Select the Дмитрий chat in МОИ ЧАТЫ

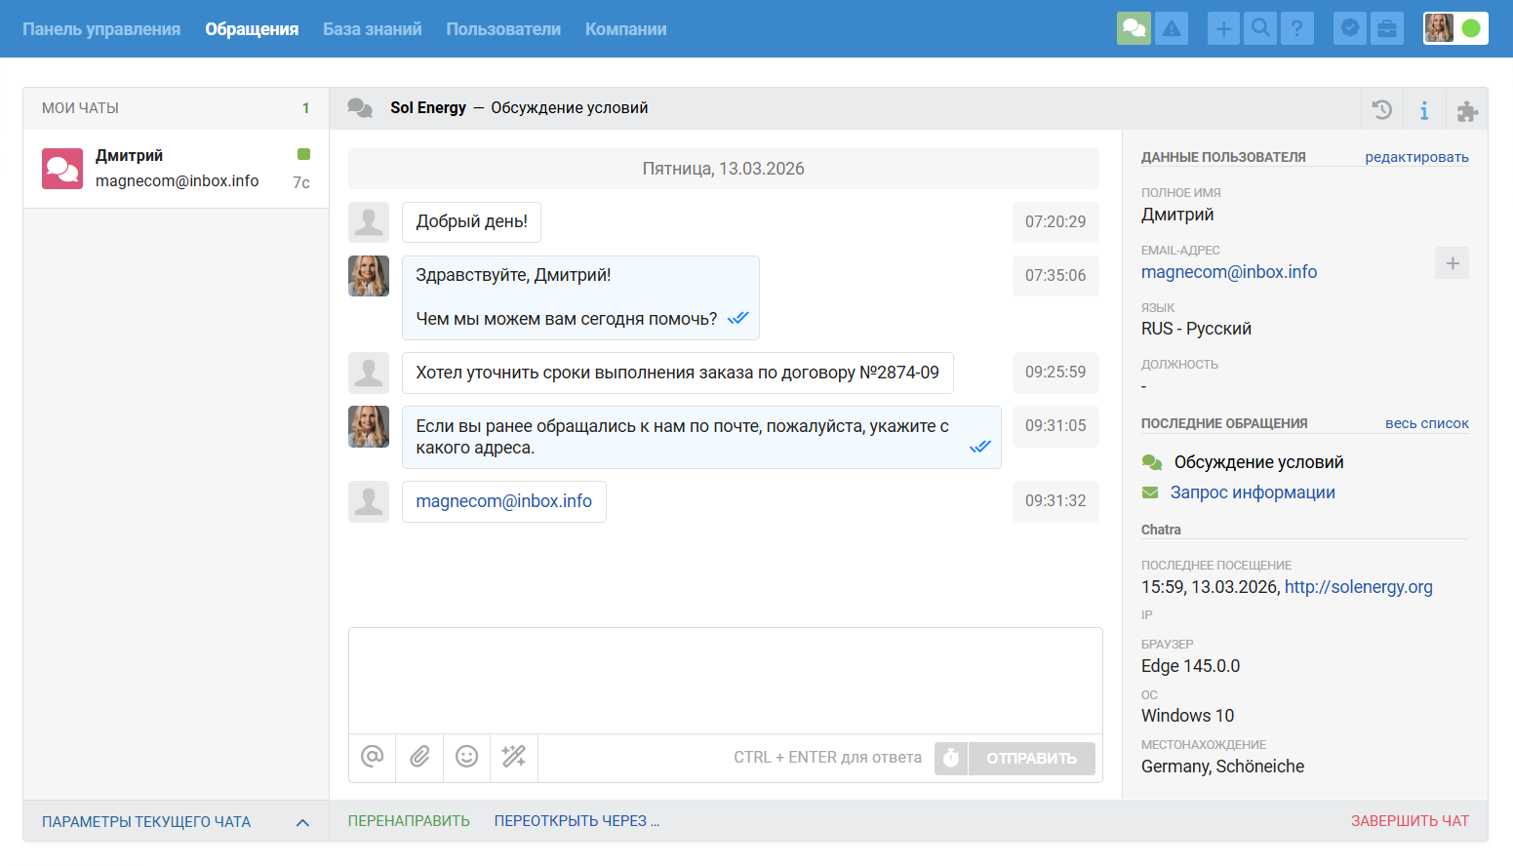coord(177,169)
